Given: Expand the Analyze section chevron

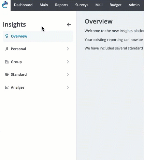Looking at the screenshot, I should (x=68, y=87).
